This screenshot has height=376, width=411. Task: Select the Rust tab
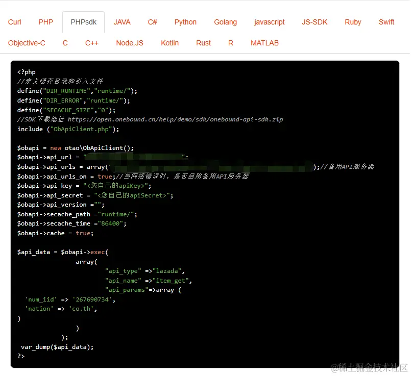[203, 43]
